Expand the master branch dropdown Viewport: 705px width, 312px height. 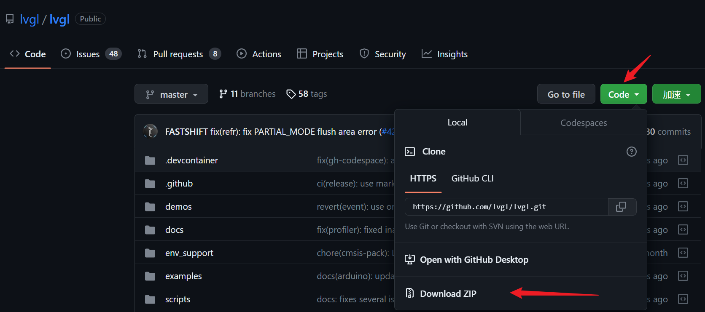tap(171, 94)
